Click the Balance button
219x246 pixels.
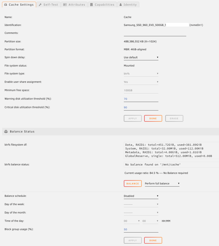(133, 184)
